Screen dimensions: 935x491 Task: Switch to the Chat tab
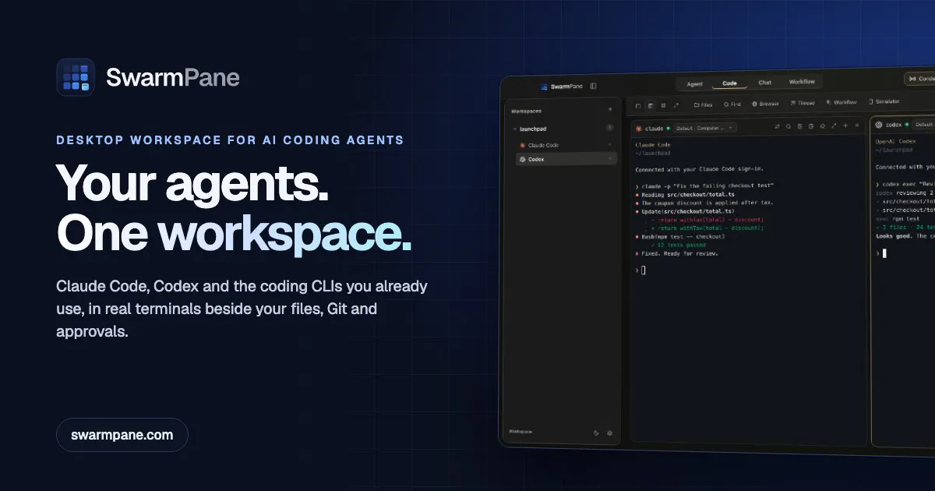pyautogui.click(x=765, y=82)
